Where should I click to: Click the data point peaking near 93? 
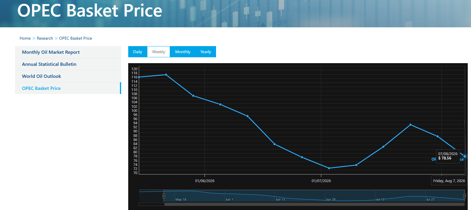410,125
